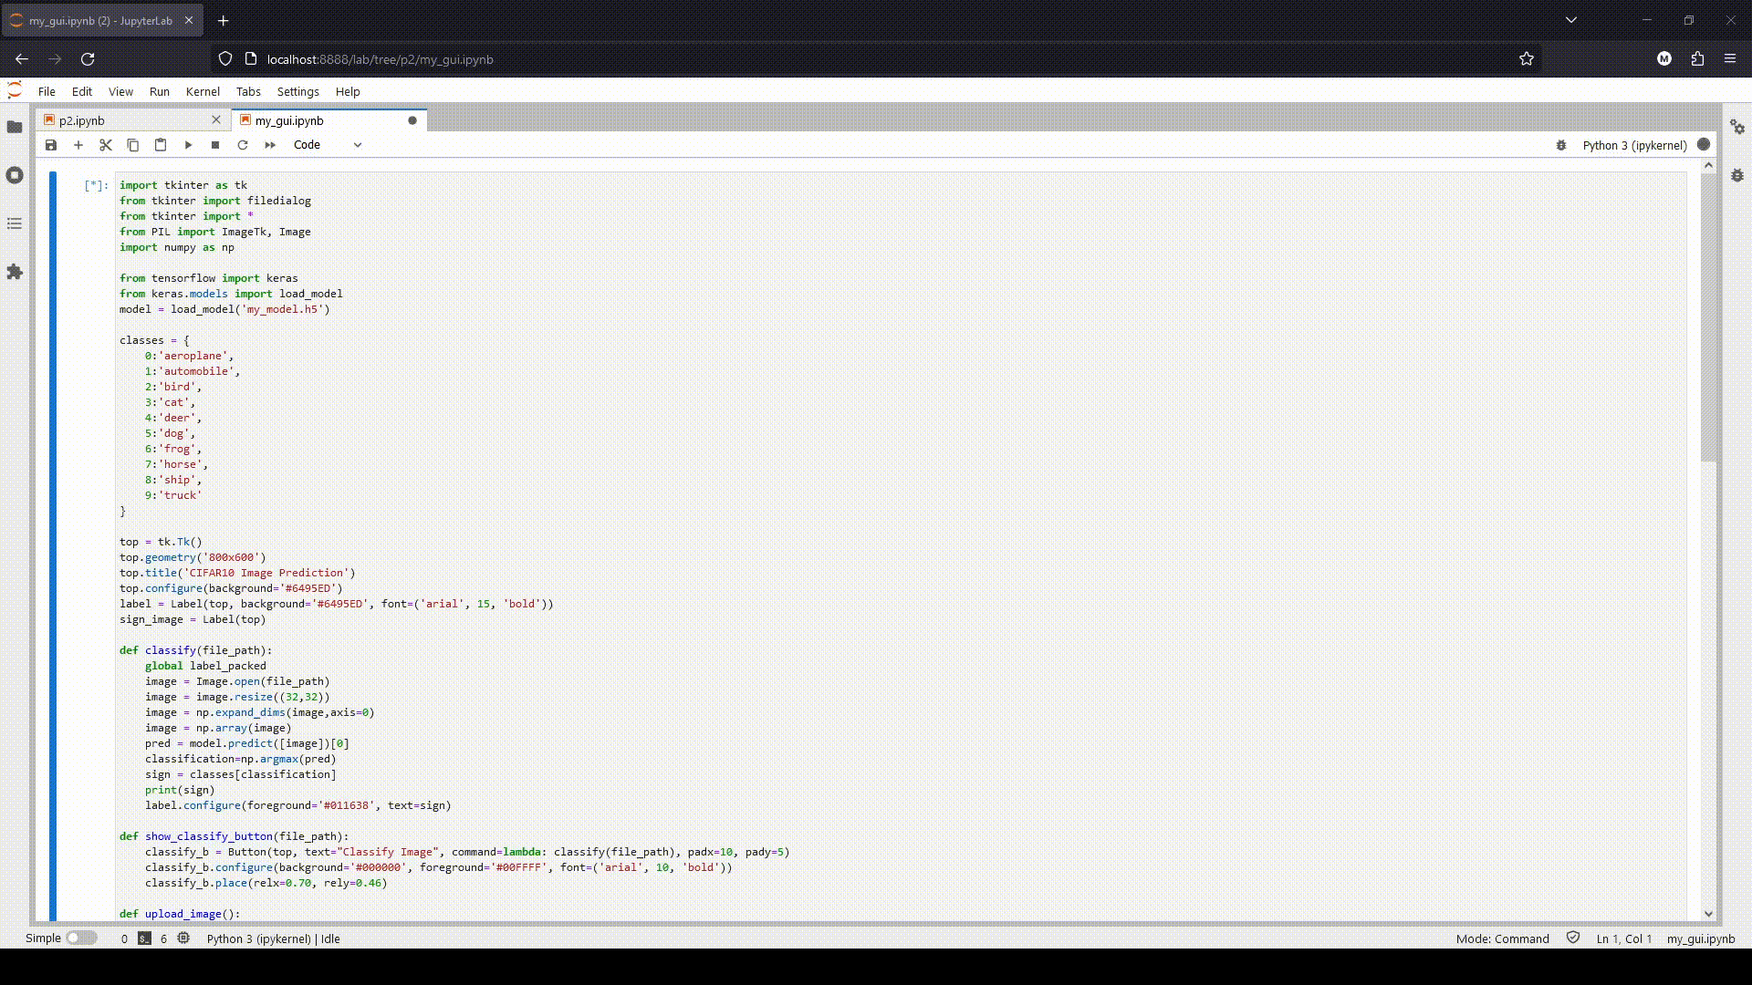Click the browser account M icon
Viewport: 1752px width, 985px height.
[x=1664, y=59]
